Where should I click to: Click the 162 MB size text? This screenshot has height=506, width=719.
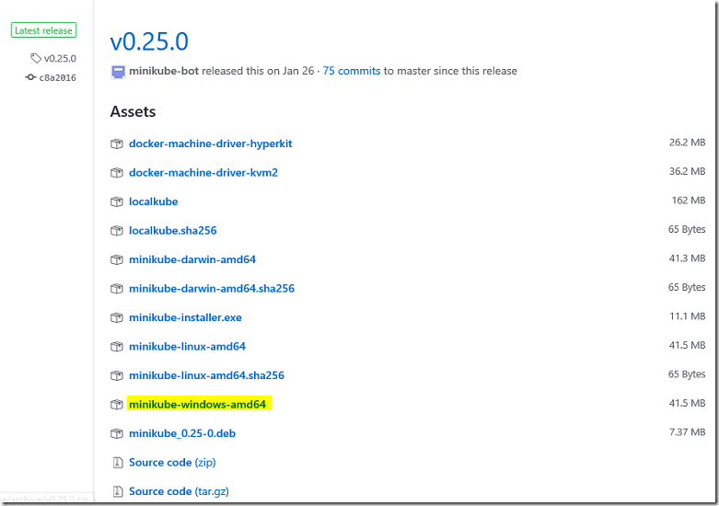tap(689, 201)
